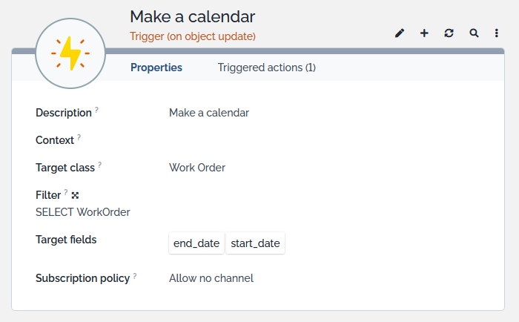Viewport: 519px width, 322px height.
Task: Switch to the Properties tab
Action: [156, 68]
